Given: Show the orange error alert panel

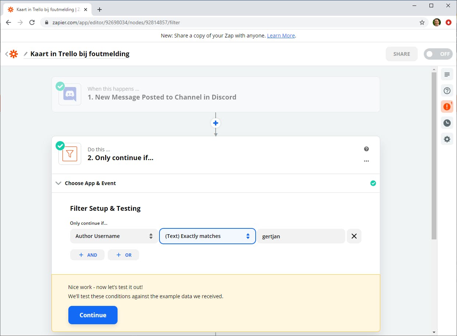Looking at the screenshot, I should click(447, 106).
